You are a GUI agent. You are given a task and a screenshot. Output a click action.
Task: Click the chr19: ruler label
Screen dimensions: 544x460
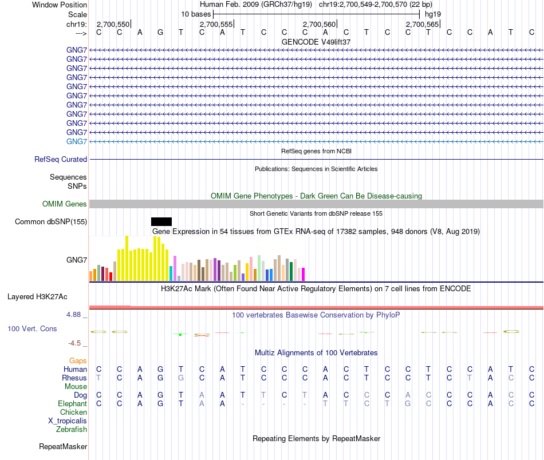click(77, 24)
